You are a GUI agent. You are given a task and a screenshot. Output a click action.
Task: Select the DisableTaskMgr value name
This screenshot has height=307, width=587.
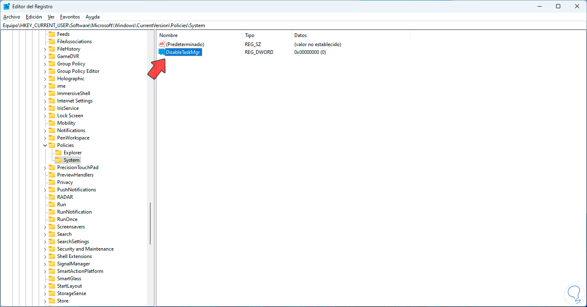tap(183, 52)
